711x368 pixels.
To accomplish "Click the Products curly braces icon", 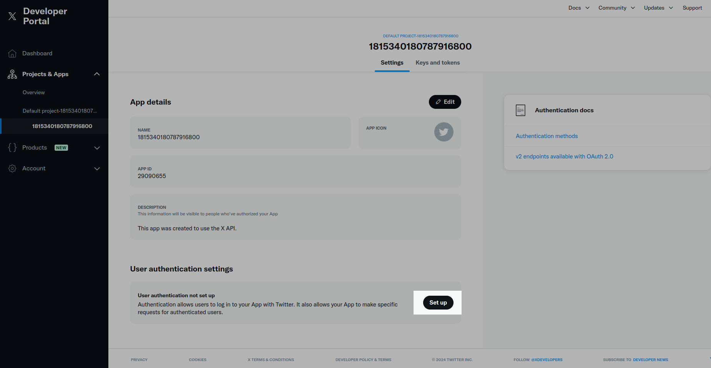I will pos(12,148).
